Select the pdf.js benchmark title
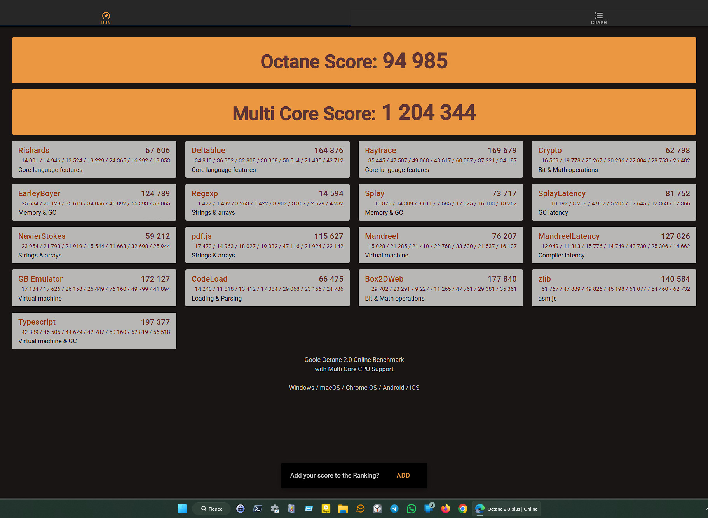 (x=202, y=236)
